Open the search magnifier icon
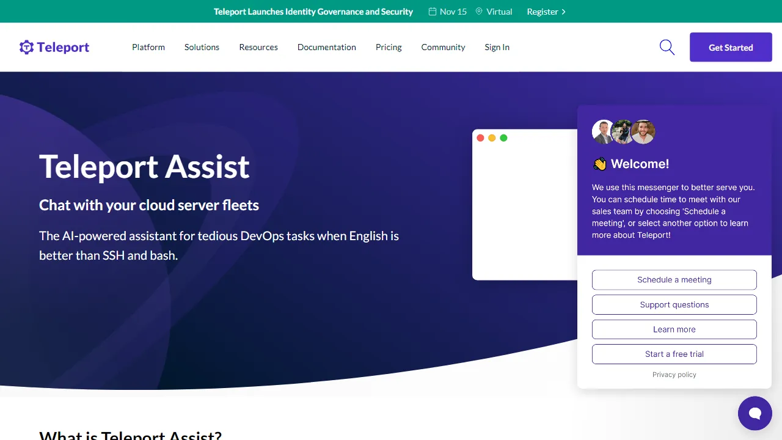 (667, 47)
